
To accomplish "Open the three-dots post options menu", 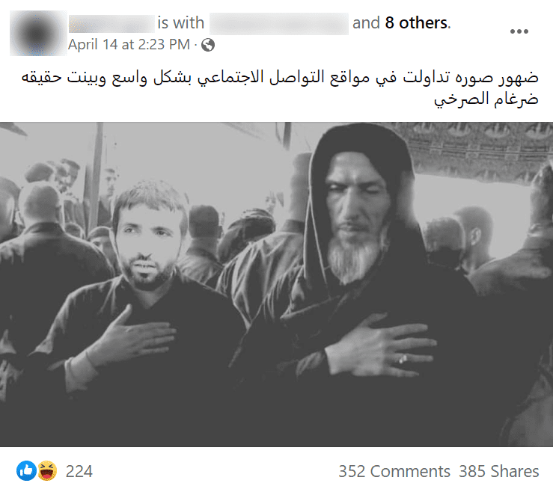I will (x=519, y=31).
